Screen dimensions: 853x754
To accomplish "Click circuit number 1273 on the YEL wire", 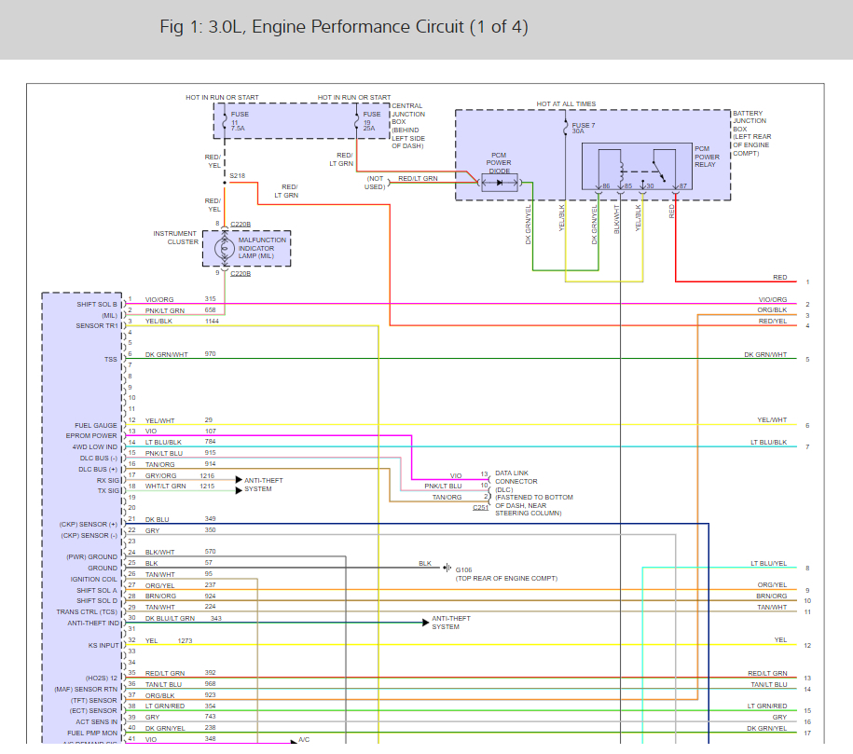I will click(x=185, y=641).
